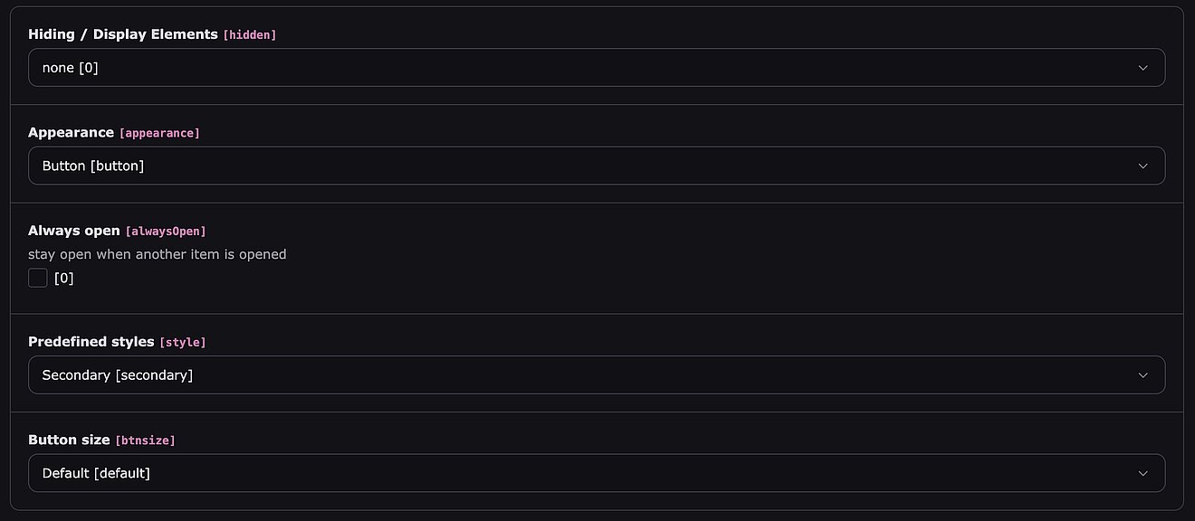The image size is (1195, 521).
Task: Click the [0] label beside the checkbox
Action: pos(64,279)
